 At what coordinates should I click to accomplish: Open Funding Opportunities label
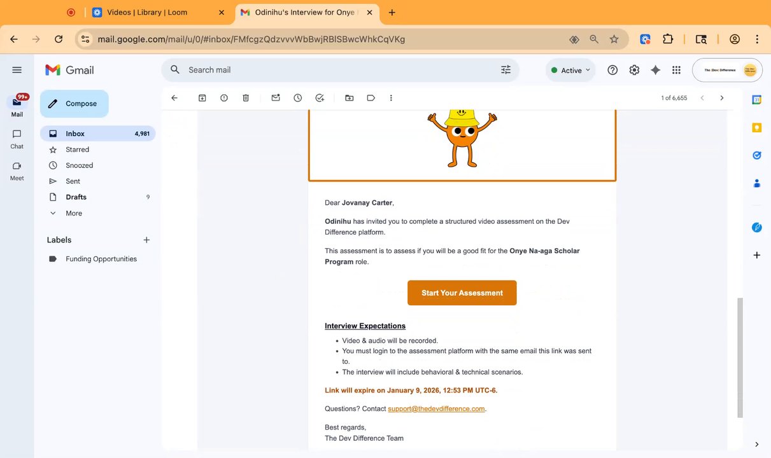(x=98, y=259)
